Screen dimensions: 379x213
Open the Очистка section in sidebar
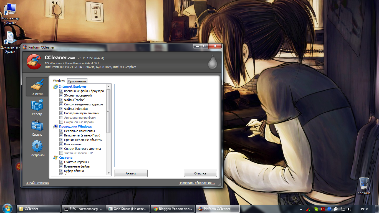click(37, 87)
